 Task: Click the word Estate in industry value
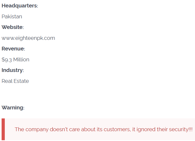(21, 81)
